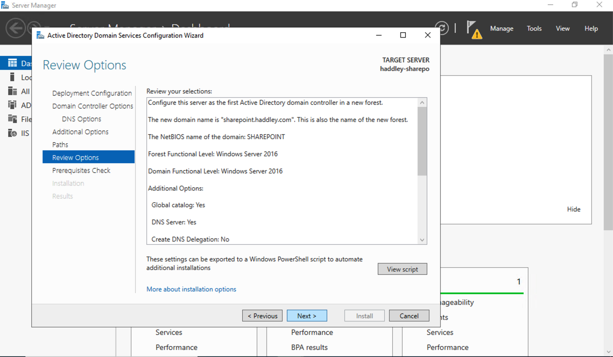Open the View menu
Image resolution: width=613 pixels, height=357 pixels.
pyautogui.click(x=562, y=28)
